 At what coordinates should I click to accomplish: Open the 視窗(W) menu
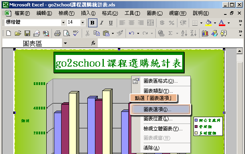click(x=178, y=13)
